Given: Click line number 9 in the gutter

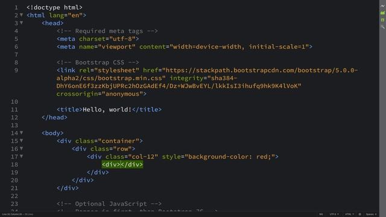Looking at the screenshot, I should [x=16, y=71].
